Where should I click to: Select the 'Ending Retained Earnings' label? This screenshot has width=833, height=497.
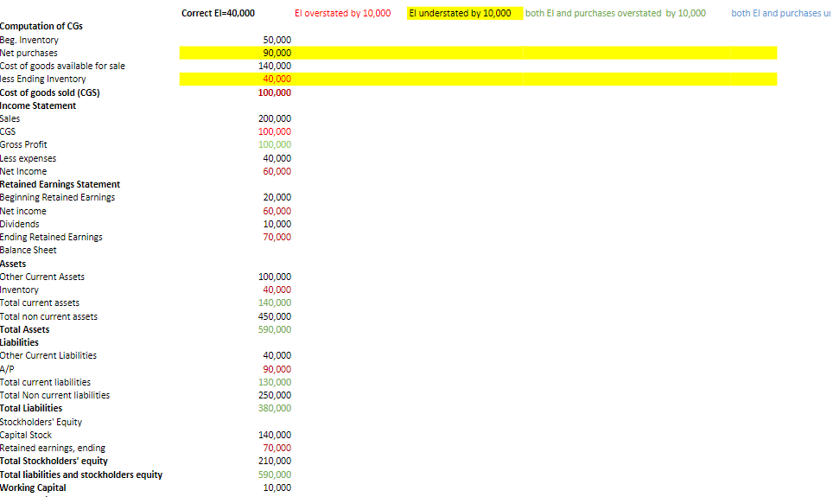52,237
